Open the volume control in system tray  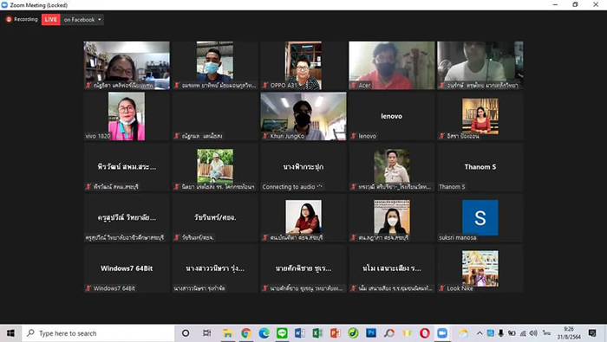pos(533,333)
